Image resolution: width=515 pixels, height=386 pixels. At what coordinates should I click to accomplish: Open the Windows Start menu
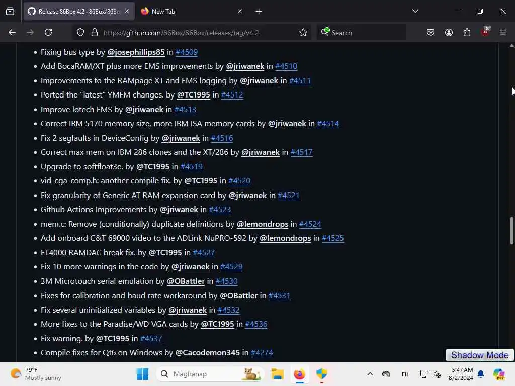point(142,374)
